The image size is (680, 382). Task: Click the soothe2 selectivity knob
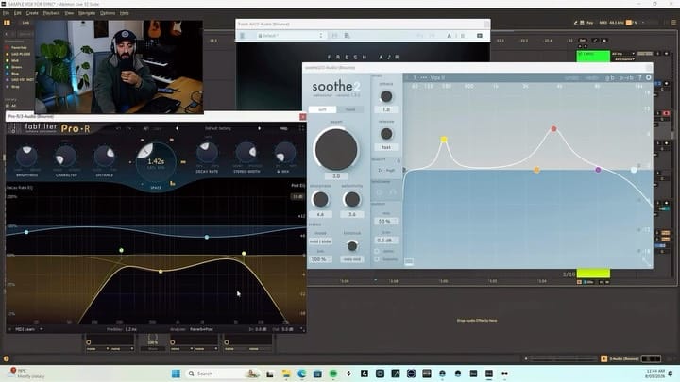pyautogui.click(x=351, y=199)
